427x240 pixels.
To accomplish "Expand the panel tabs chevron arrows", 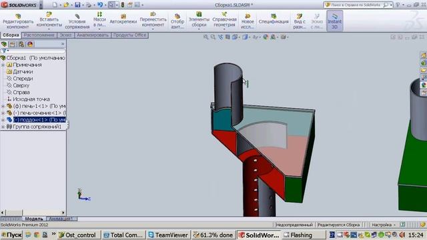I will tap(62, 44).
